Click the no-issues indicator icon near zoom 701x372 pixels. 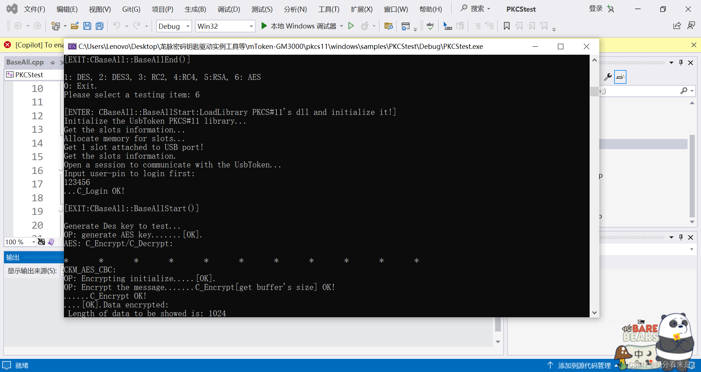point(42,242)
